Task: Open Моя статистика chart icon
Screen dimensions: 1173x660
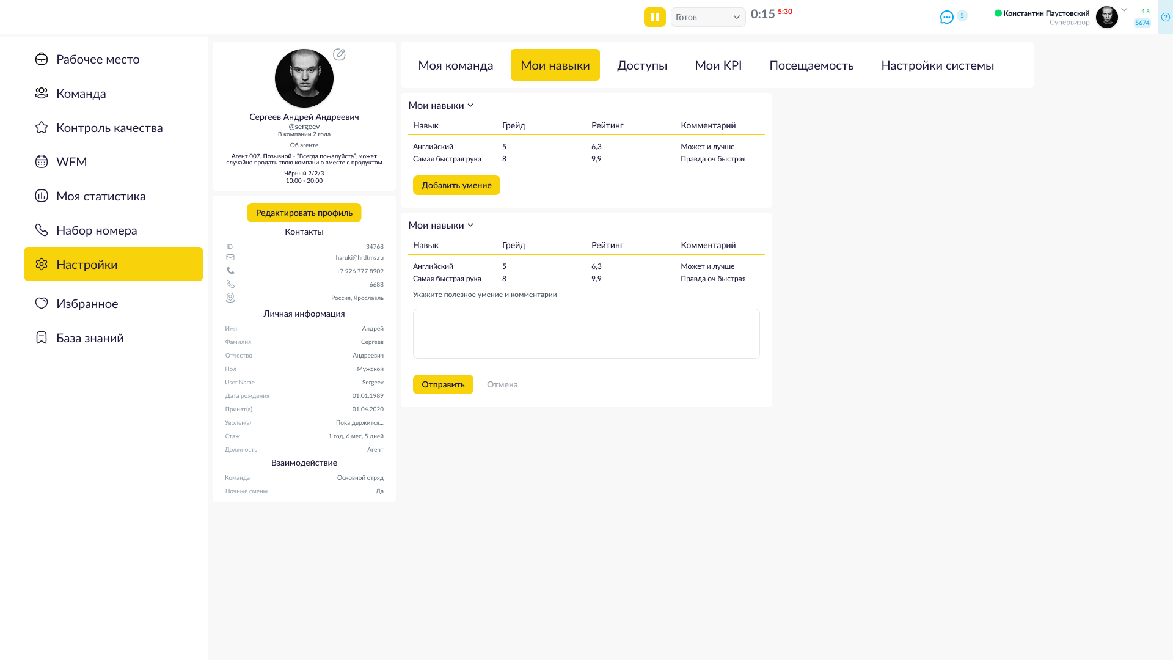Action: tap(42, 196)
